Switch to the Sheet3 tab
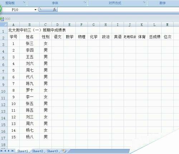Screen dimensions: 179x154 click(x=52, y=151)
